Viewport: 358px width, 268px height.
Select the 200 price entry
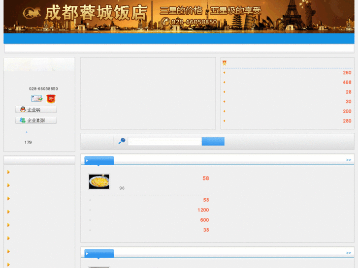pyautogui.click(x=347, y=111)
